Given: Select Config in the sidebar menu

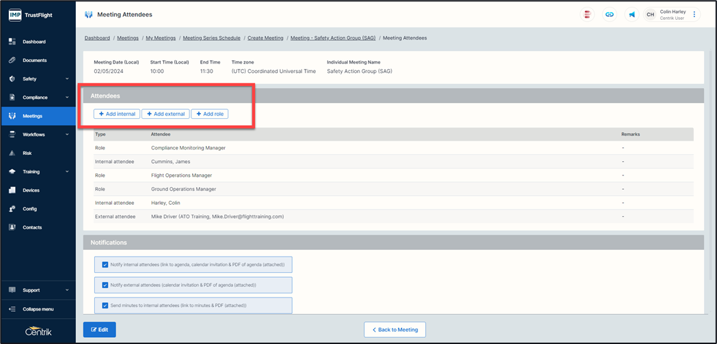Looking at the screenshot, I should point(29,209).
